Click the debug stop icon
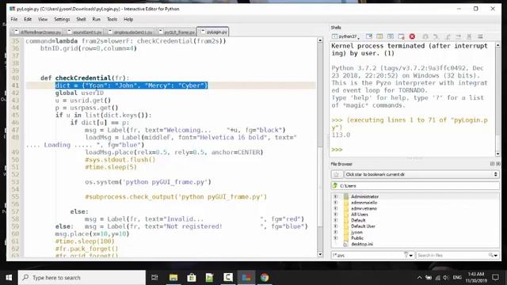Viewport: 507px width, 285px height. [x=469, y=36]
